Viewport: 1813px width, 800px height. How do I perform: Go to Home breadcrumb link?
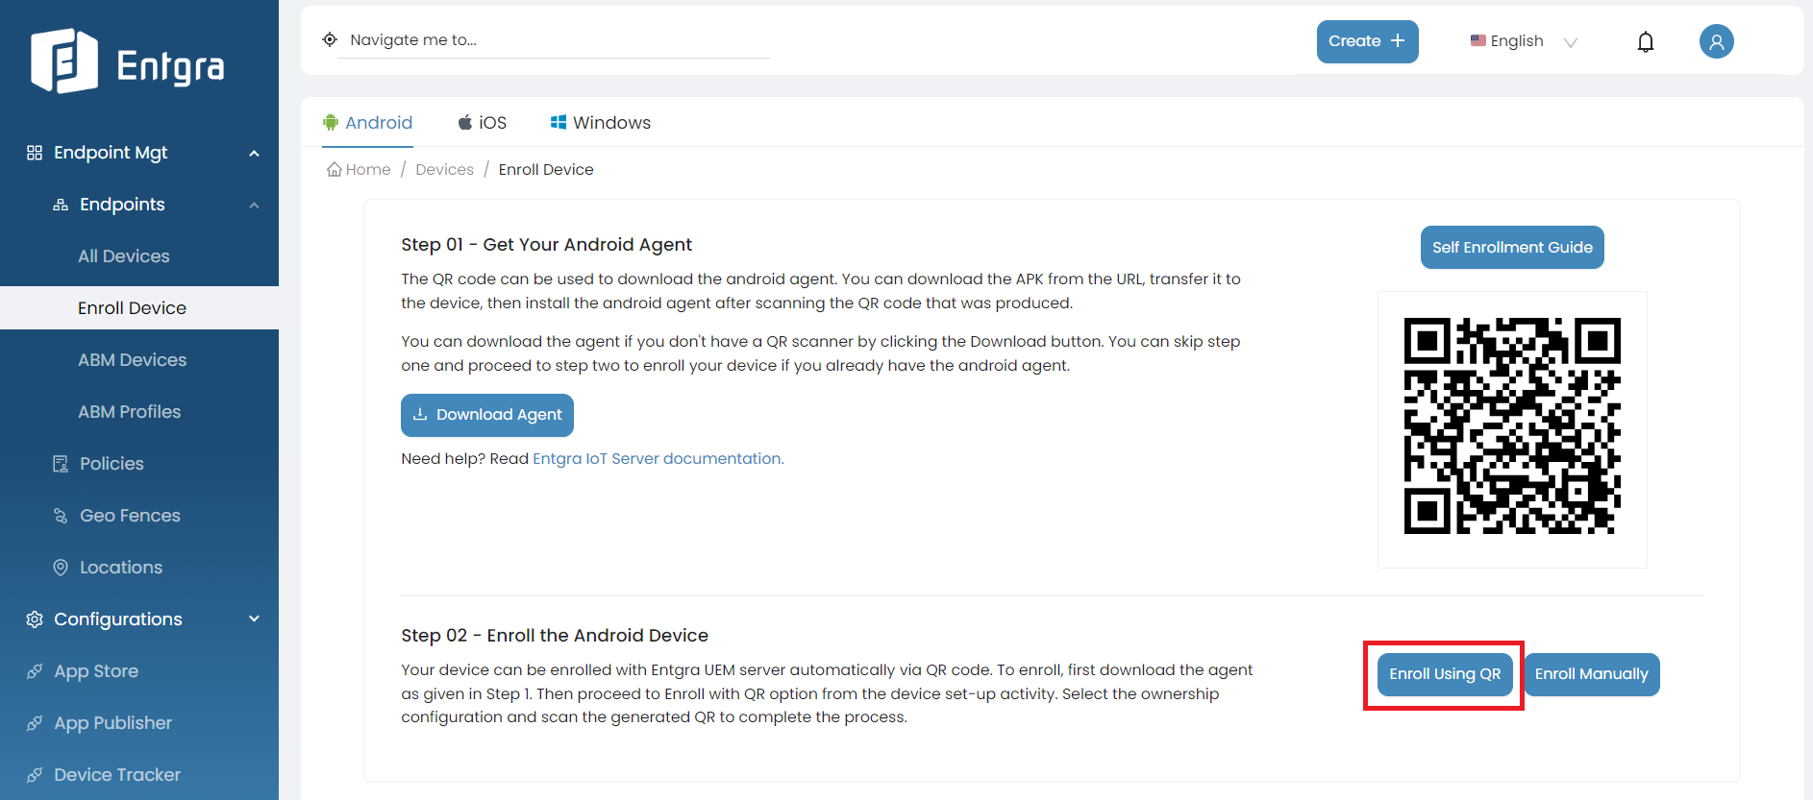tap(360, 169)
